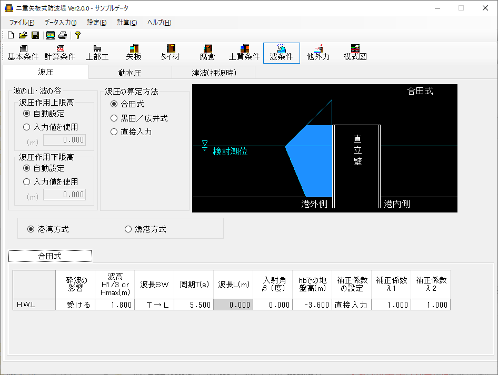Click the calculation monitor icon in toolbar
Screen dimensions: 498x375
51,35
